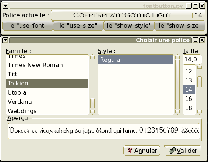Toggle the "show_size" button
The image size is (208, 162).
click(180, 25)
